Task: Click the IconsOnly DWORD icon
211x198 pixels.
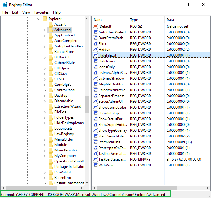Action: 95,67
